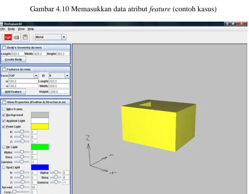Image resolution: width=249 pixels, height=194 pixels.
Task: Click the open file toolbar icon
Action: tap(16, 37)
